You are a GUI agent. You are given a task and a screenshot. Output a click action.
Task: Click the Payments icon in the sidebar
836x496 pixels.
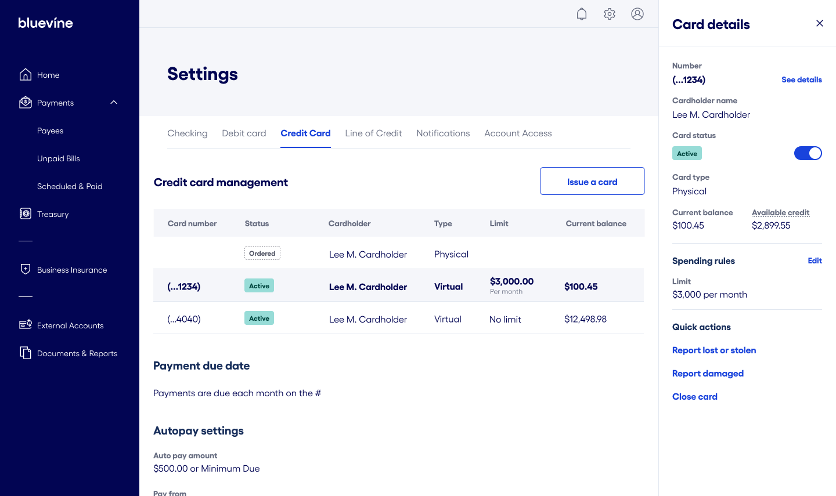(x=25, y=102)
